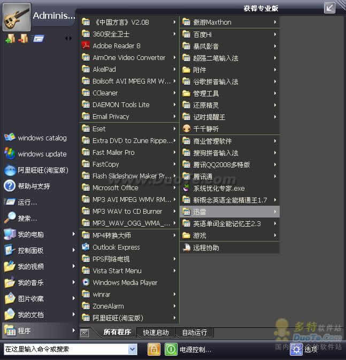
Task: Expand 我的音乐 submenu arrow
Action: coord(74,282)
